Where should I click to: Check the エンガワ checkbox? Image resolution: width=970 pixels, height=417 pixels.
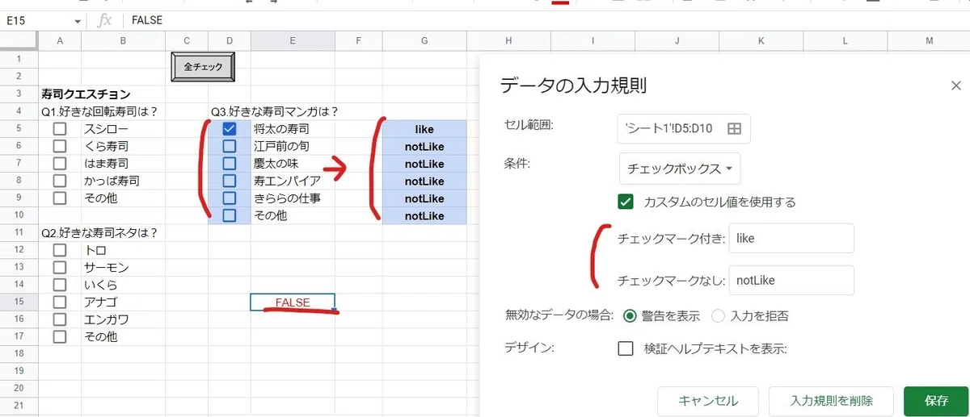click(59, 319)
